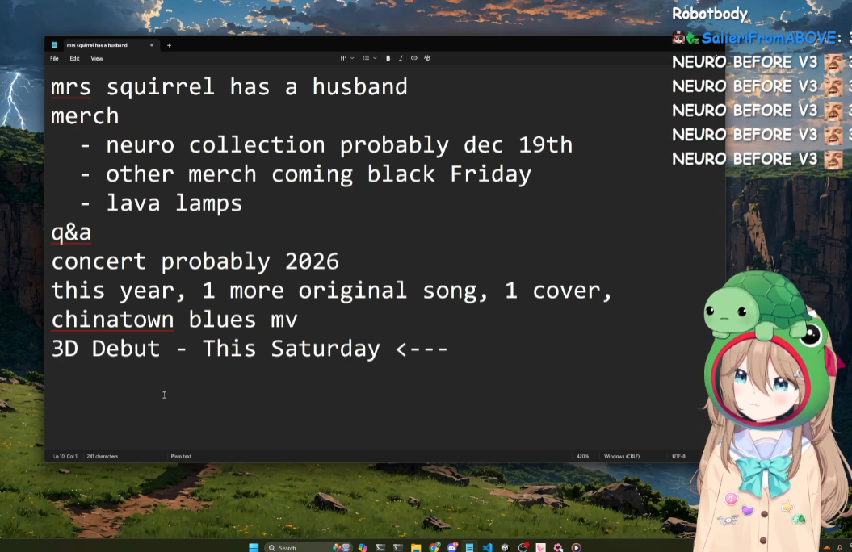Screen dimensions: 852x552
Task: Toggle bold formatting in Notepad toolbar
Action: (x=388, y=58)
